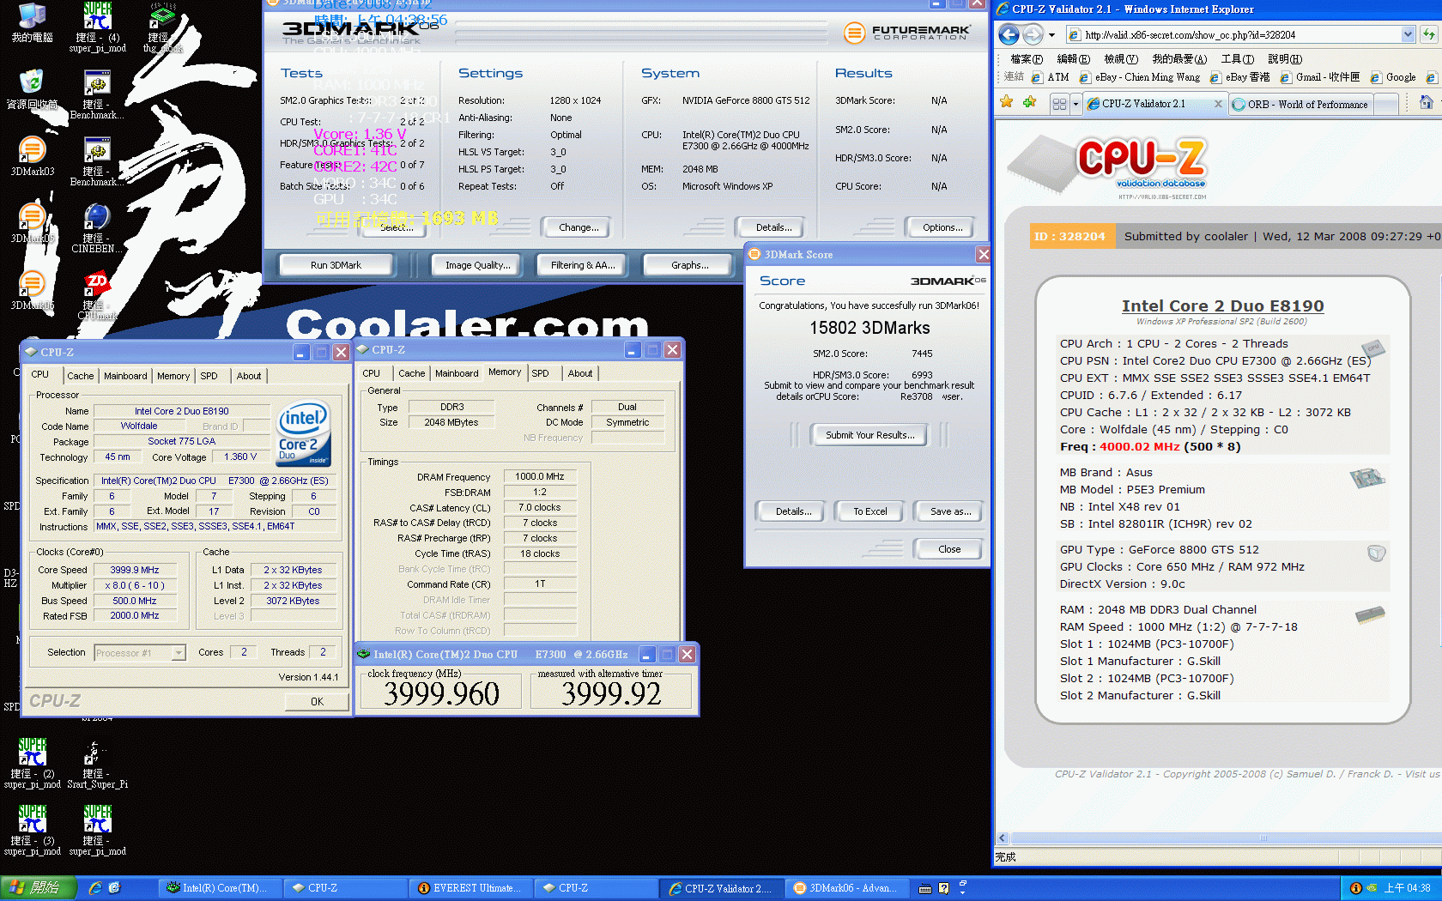Click the Filtering & AA... button
Viewport: 1442px width, 901px height.
(583, 265)
